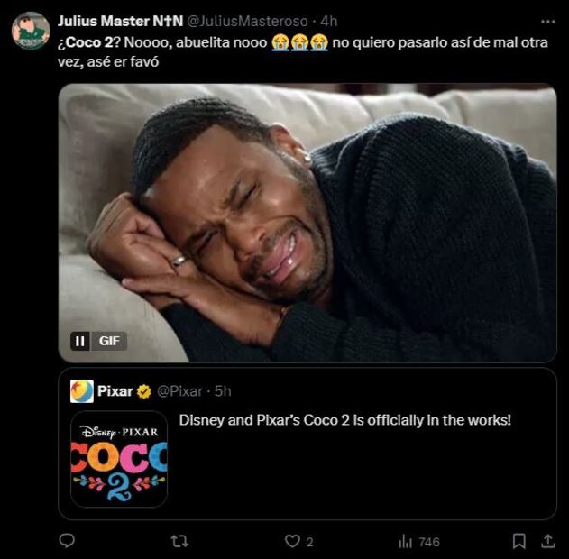
Task: Repost this tweet using the retweet icon
Action: (179, 541)
